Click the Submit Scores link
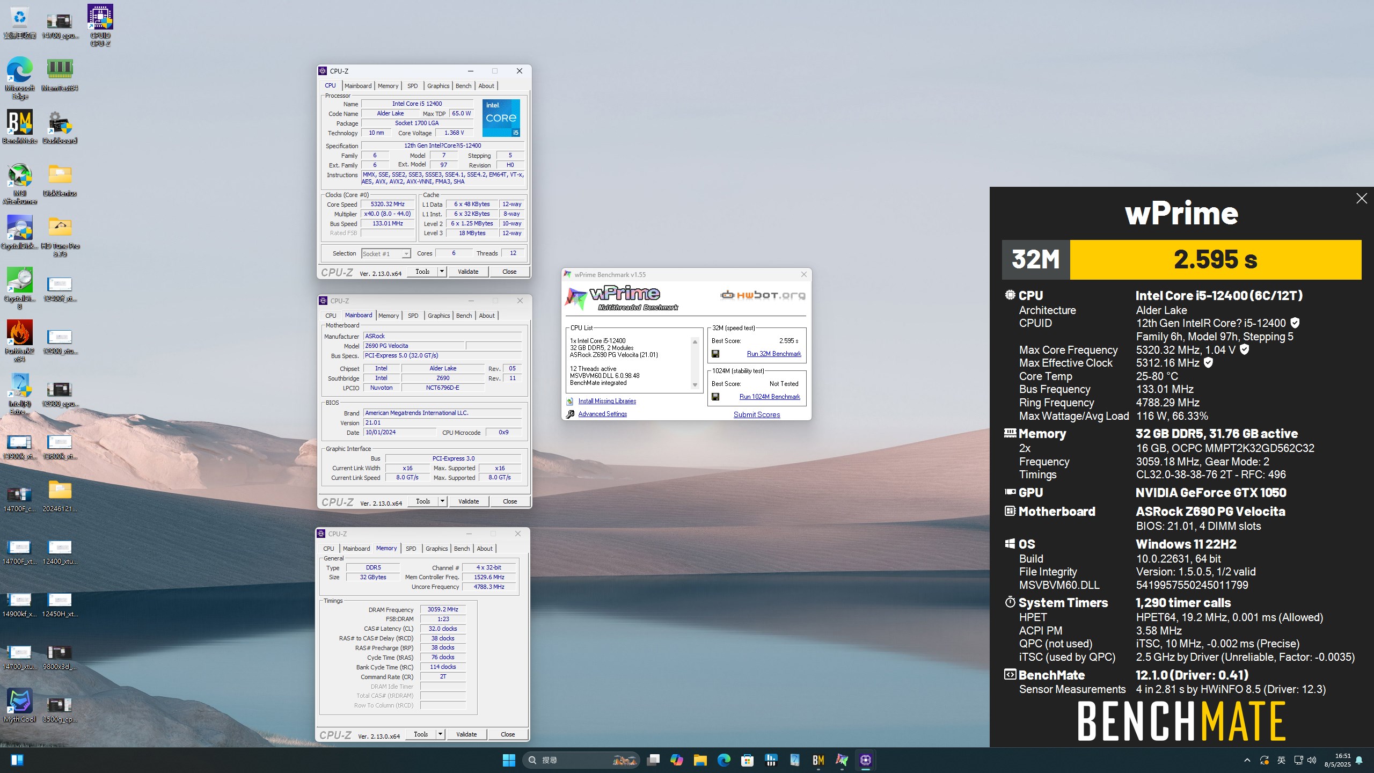This screenshot has height=773, width=1374. click(x=757, y=414)
